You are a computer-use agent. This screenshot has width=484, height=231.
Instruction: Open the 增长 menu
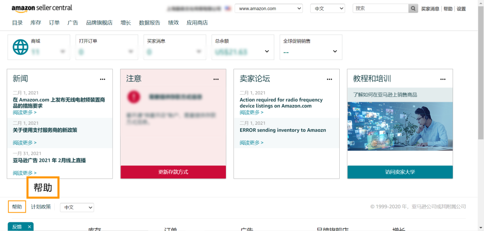(x=125, y=22)
